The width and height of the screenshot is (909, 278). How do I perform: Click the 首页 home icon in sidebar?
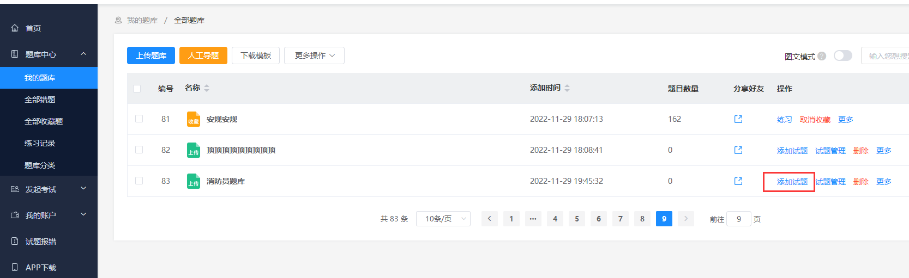point(15,28)
